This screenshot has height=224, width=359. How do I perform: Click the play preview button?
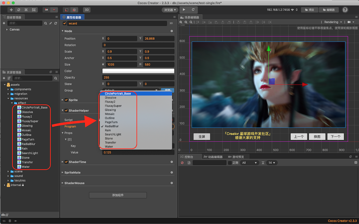[x=184, y=10]
